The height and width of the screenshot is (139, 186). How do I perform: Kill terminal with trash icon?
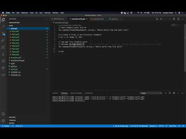pos(174,93)
